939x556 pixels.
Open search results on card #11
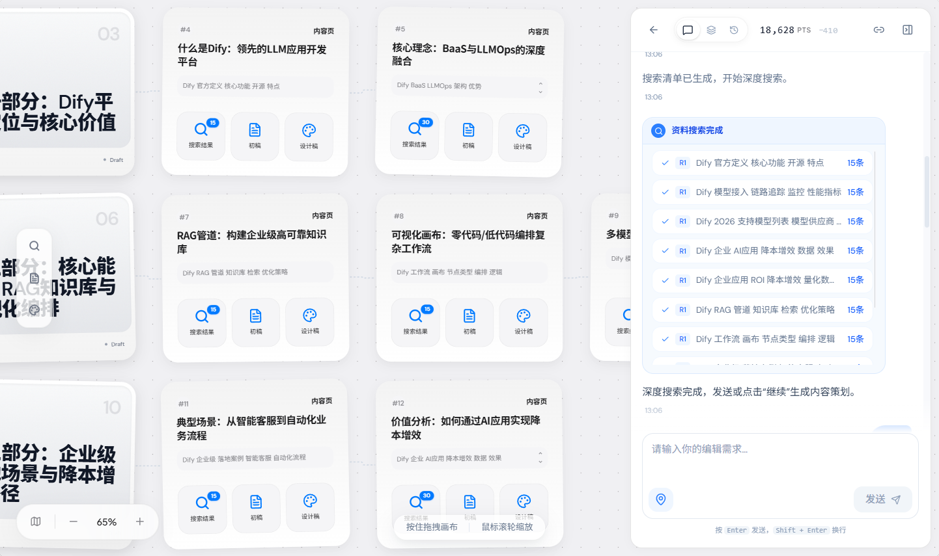tap(203, 509)
